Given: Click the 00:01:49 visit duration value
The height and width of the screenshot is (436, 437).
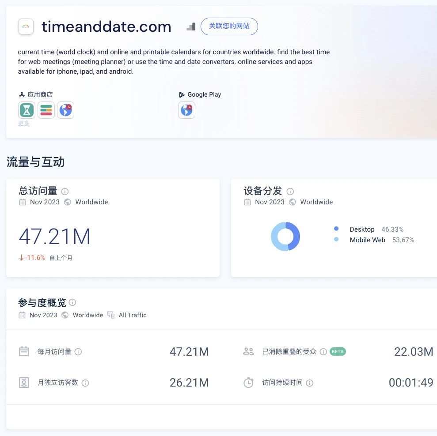Looking at the screenshot, I should tap(411, 383).
